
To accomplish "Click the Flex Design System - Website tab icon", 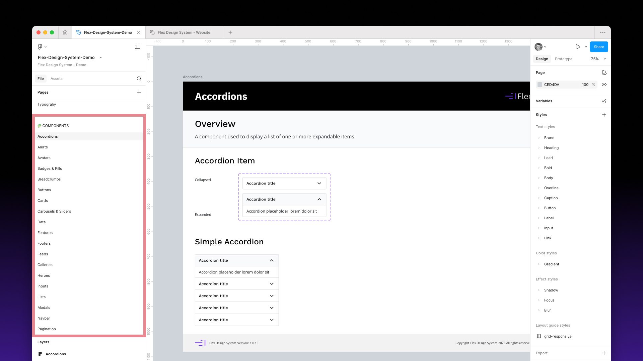I will point(152,32).
